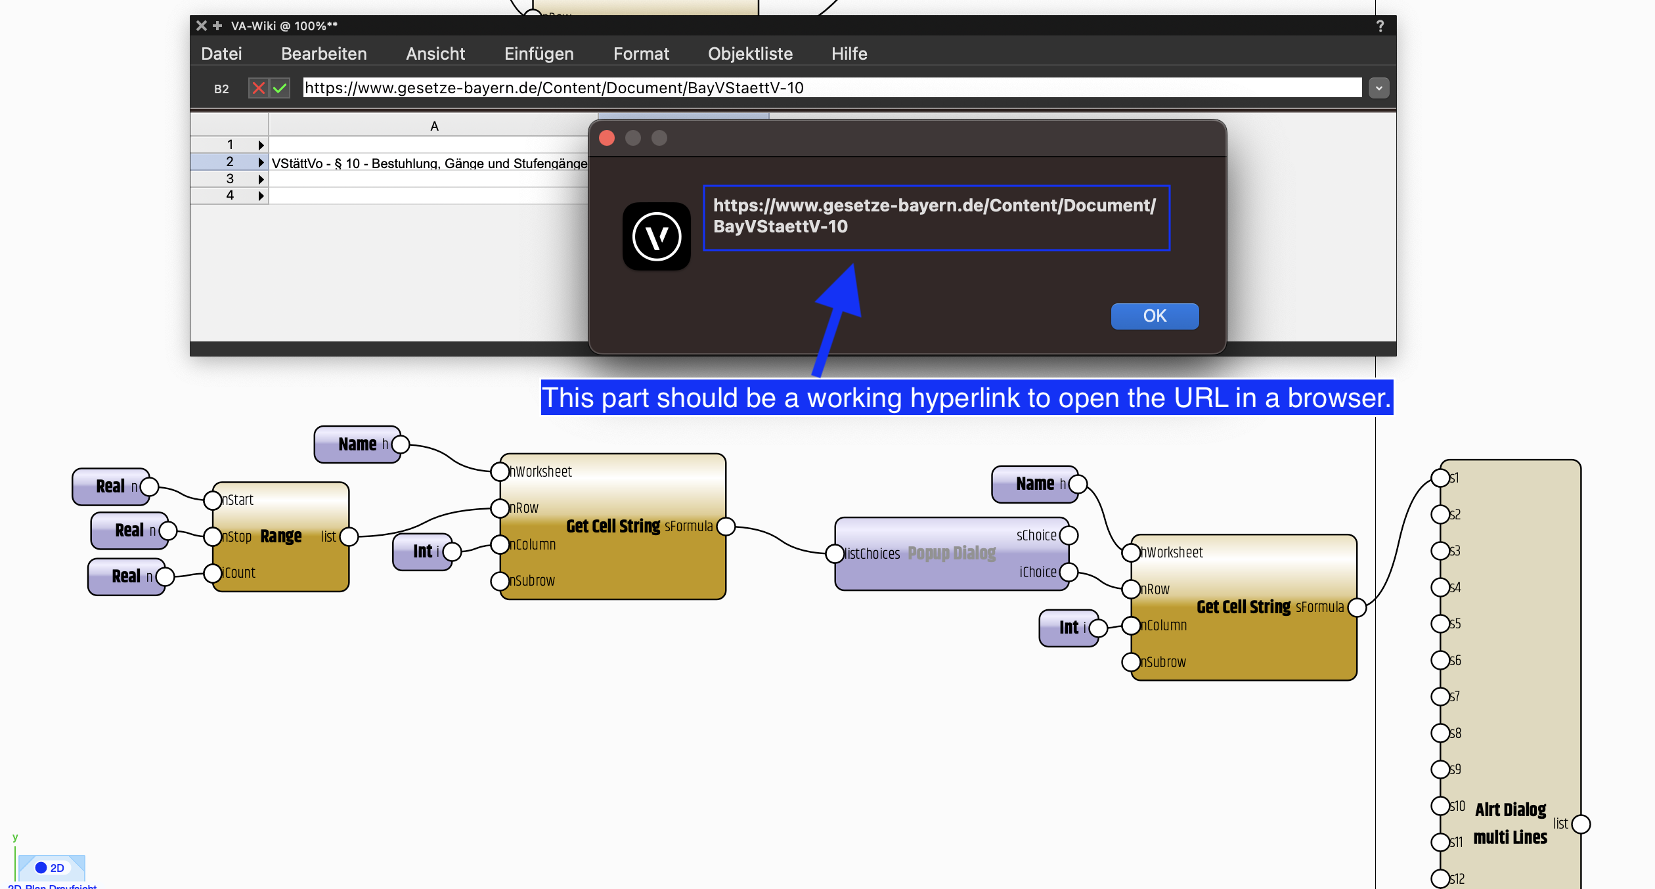Expand the row 1 disclosure triangle
This screenshot has width=1655, height=889.
click(261, 145)
